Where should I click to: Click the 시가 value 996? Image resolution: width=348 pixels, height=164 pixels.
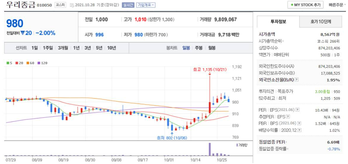pyautogui.click(x=99, y=35)
